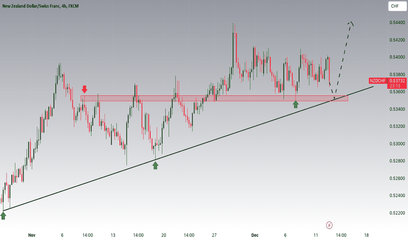Click the 0.53800 price axis label
This screenshot has width=408, height=240.
(397, 75)
